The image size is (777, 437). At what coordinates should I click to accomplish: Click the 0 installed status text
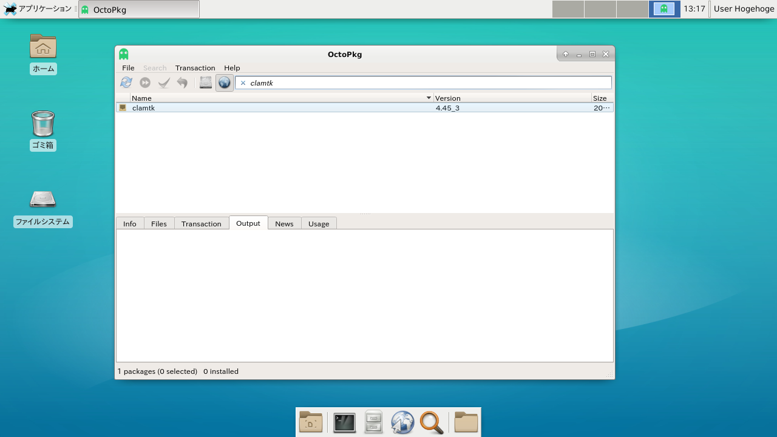(221, 371)
